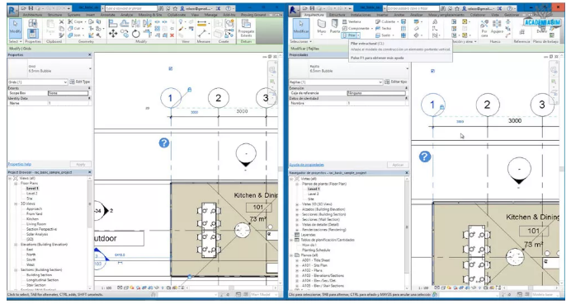Open the Grids (1) filter dropdown in Properties
Screen dimensions: 571x304
click(x=38, y=82)
